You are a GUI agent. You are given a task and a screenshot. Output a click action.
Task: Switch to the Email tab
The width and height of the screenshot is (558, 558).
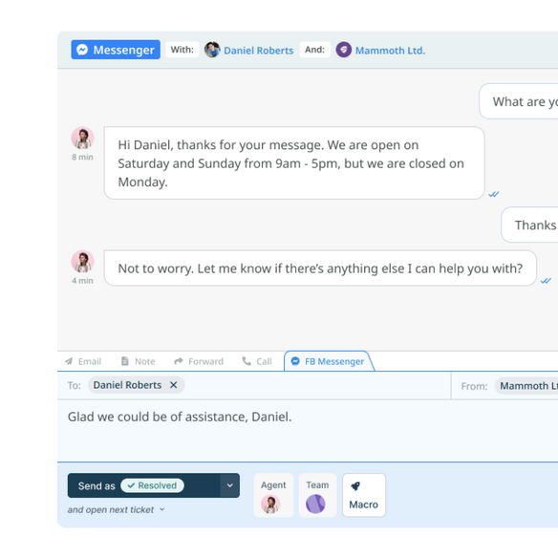click(x=83, y=361)
